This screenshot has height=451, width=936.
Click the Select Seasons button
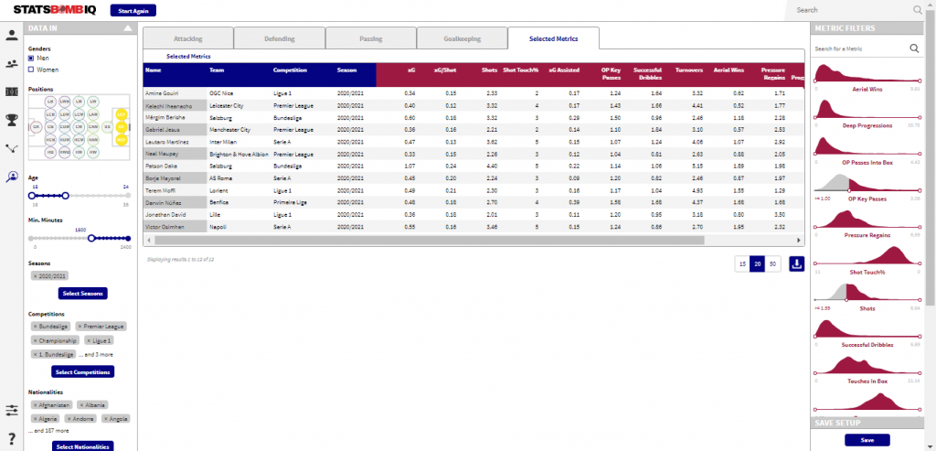tap(83, 294)
